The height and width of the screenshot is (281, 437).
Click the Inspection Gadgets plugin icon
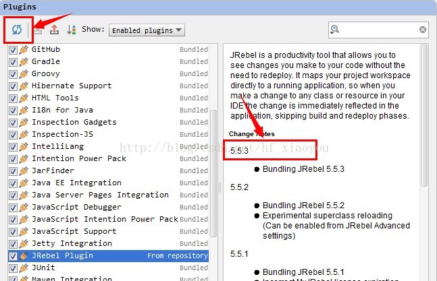click(24, 123)
